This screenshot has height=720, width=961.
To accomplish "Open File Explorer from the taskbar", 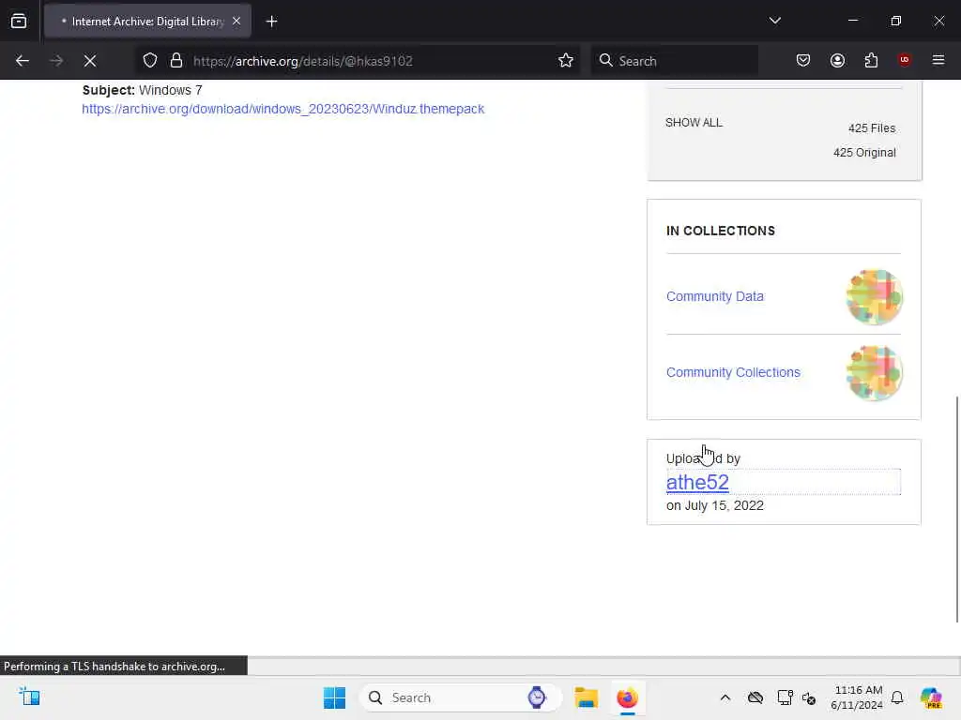I will (586, 697).
